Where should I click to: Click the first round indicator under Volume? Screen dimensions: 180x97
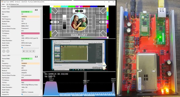point(4,51)
